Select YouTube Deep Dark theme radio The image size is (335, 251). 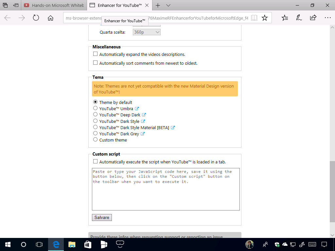(95, 114)
